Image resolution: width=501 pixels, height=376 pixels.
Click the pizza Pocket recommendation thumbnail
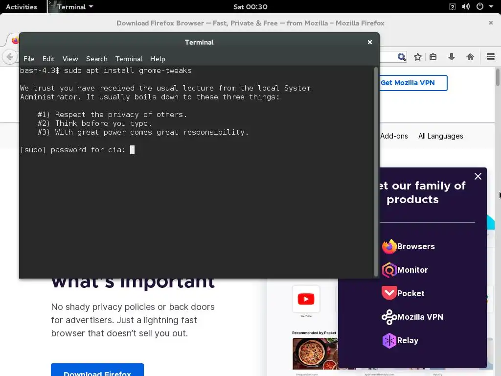[315, 354]
